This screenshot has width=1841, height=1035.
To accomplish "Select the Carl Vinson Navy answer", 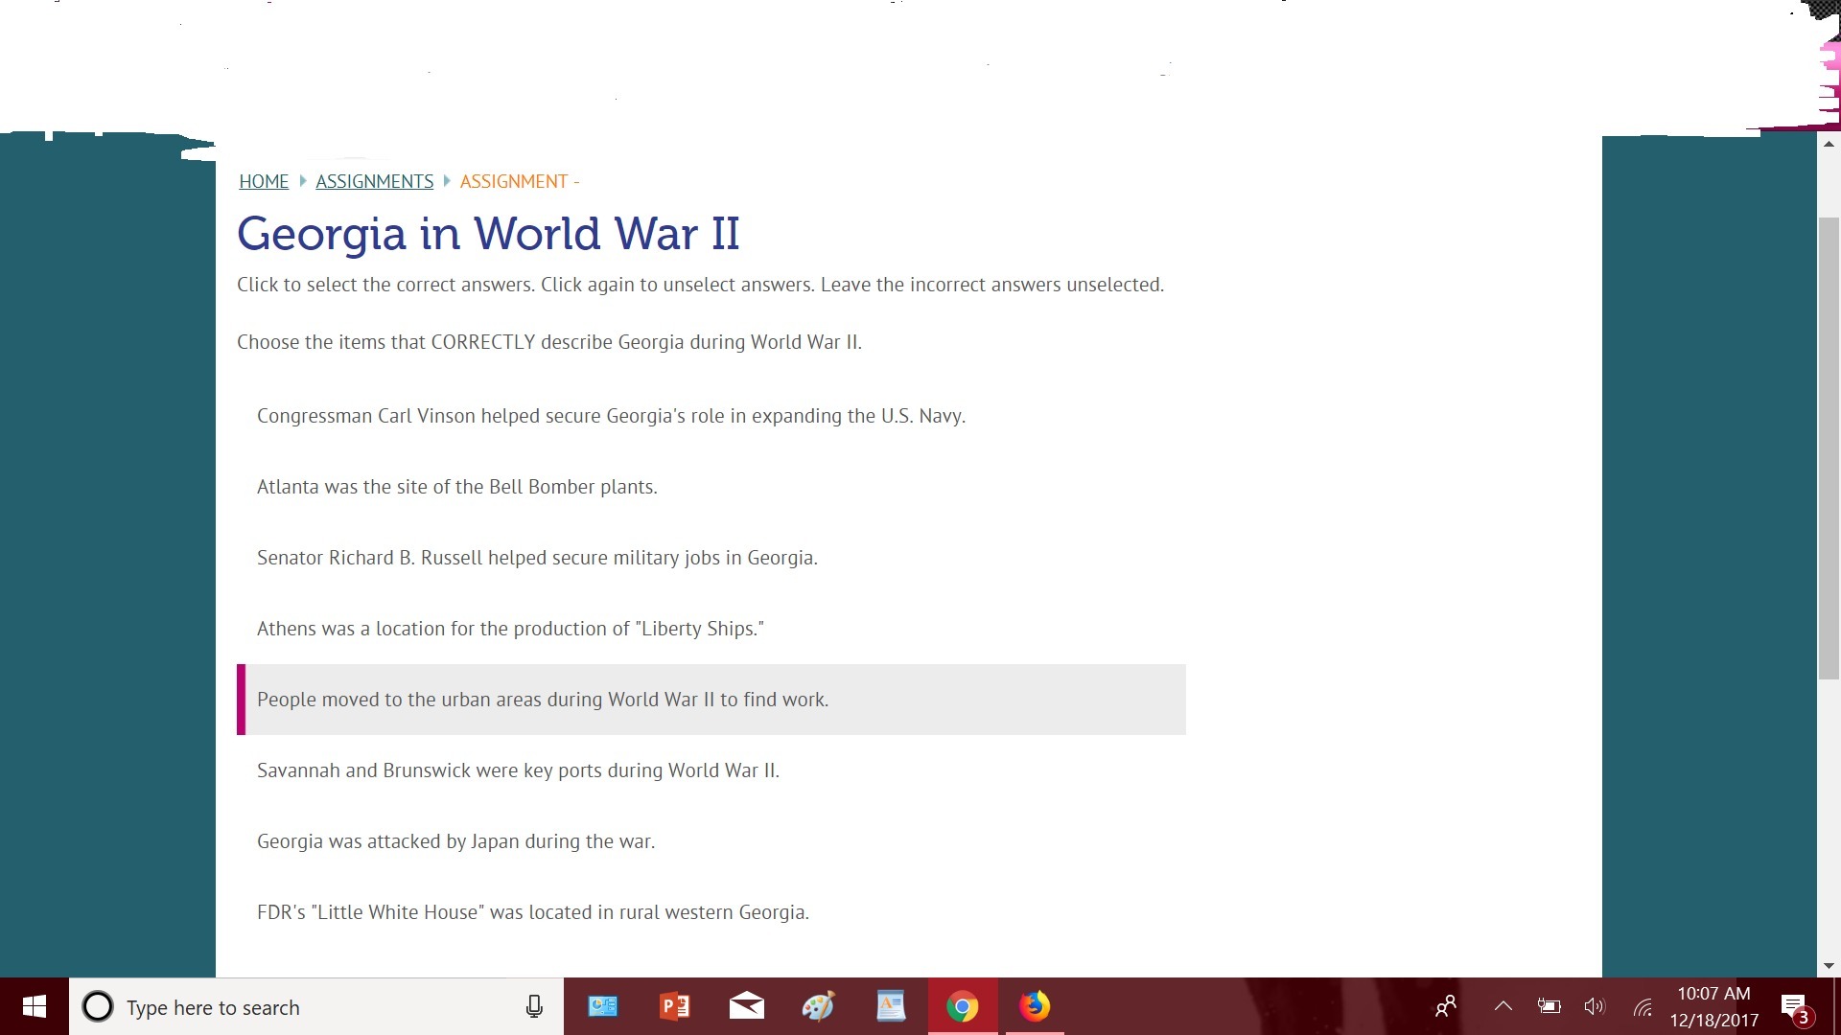I will pyautogui.click(x=611, y=416).
